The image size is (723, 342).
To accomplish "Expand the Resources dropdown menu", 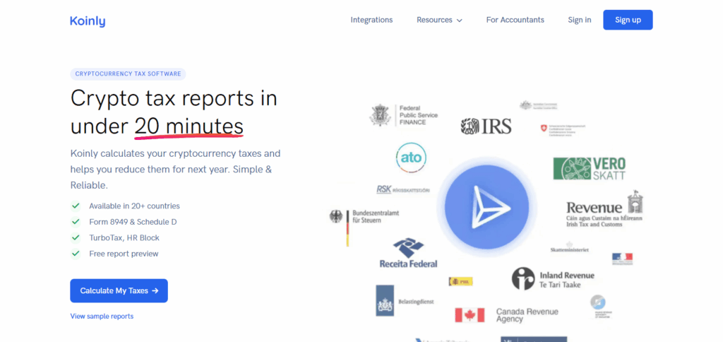I will pyautogui.click(x=439, y=20).
